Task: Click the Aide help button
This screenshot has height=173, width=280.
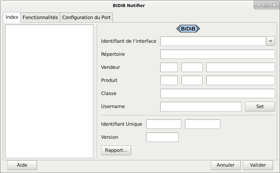Action: (22, 165)
